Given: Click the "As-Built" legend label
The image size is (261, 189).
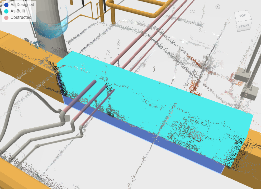Looking at the screenshot, I should 18,11.
